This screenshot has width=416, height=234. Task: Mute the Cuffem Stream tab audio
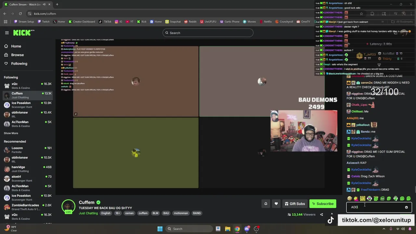pos(44,5)
